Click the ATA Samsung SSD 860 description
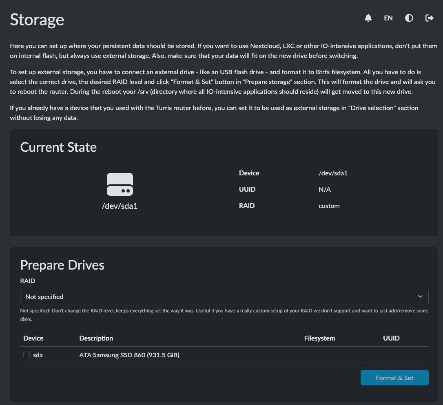 [x=129, y=355]
